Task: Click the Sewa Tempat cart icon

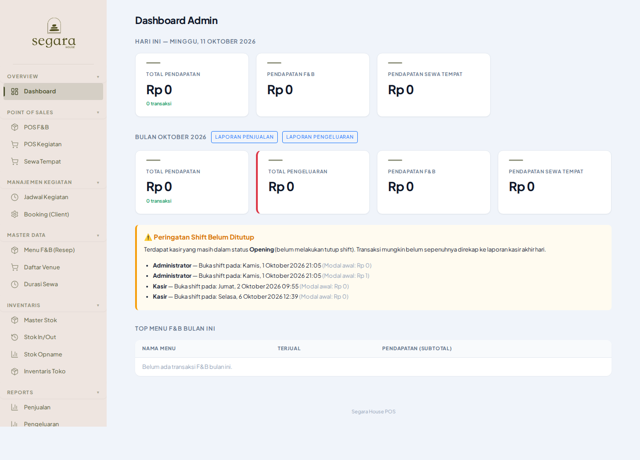Action: click(15, 161)
